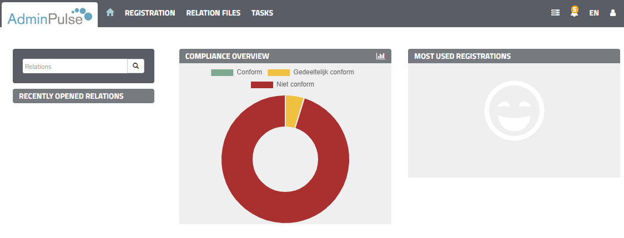Open the EN language dropdown
624x238 pixels.
click(x=594, y=13)
